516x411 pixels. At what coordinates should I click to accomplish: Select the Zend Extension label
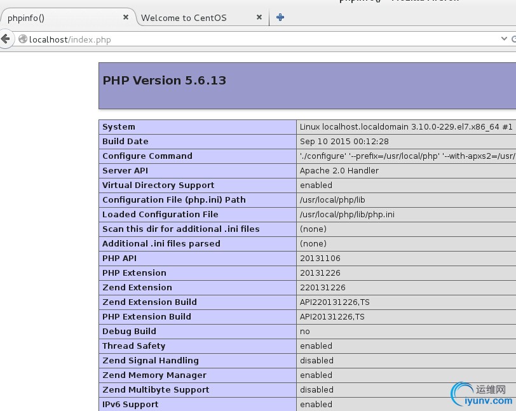click(x=137, y=288)
